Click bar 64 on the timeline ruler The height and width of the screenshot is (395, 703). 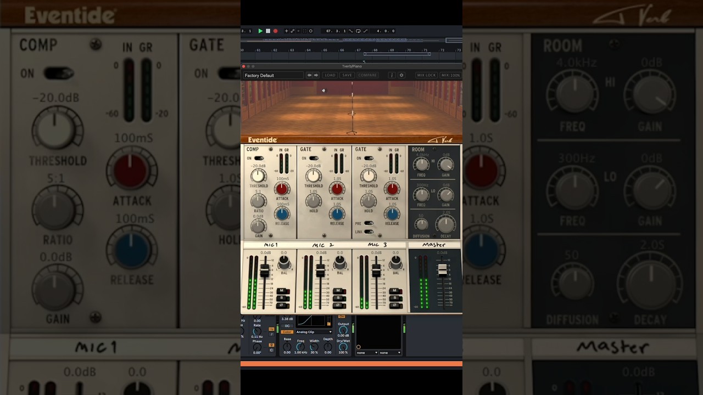[309, 50]
